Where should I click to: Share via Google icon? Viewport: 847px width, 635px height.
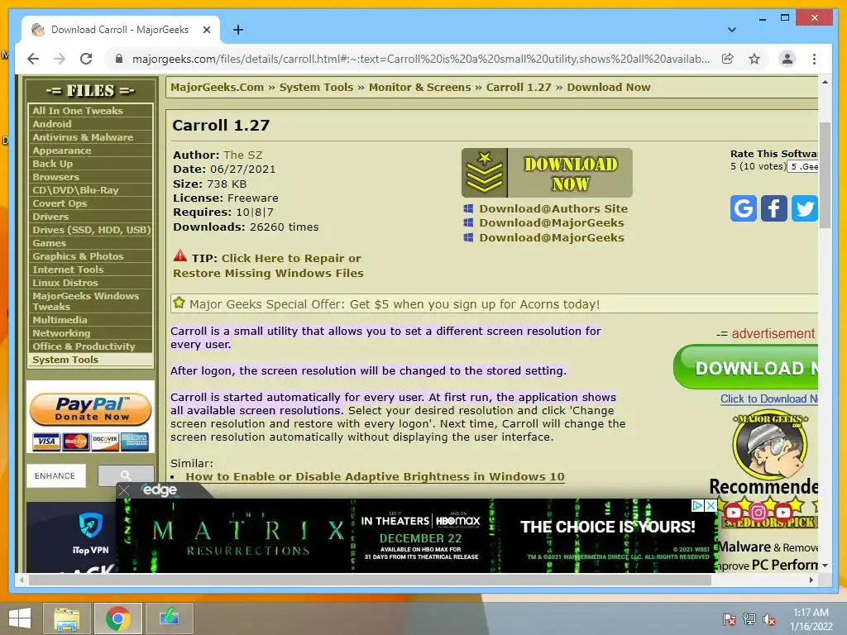click(744, 208)
